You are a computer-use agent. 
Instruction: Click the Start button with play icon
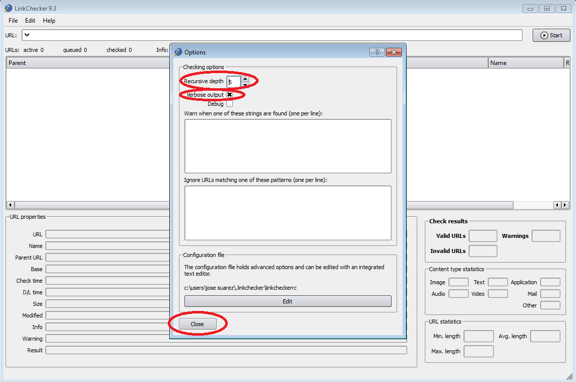pyautogui.click(x=551, y=35)
